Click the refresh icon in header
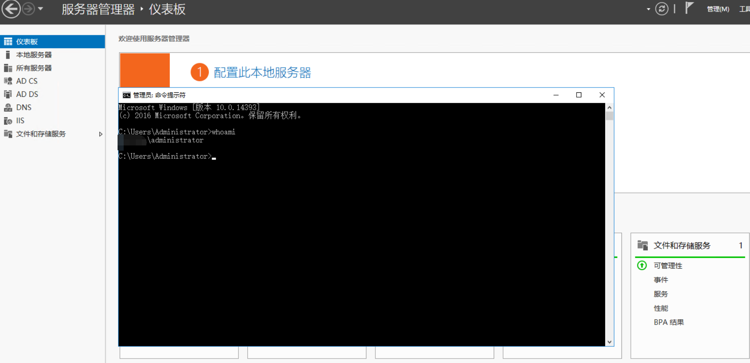This screenshot has height=363, width=750. tap(662, 9)
